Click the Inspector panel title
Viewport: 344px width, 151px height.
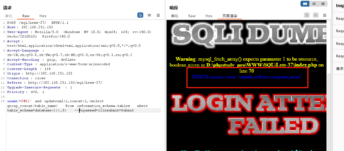pos(340,6)
